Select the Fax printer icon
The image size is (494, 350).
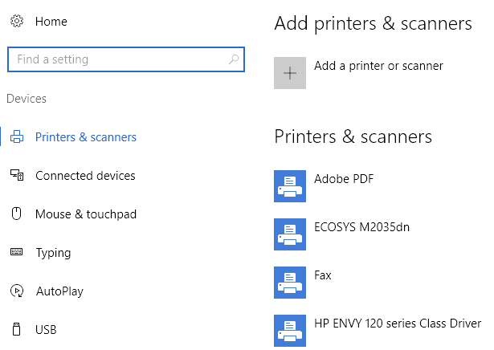[x=290, y=283]
